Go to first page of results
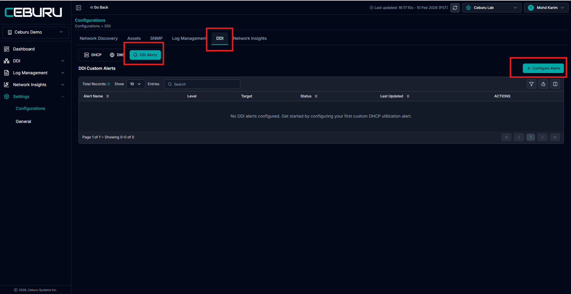The width and height of the screenshot is (571, 294). click(x=506, y=137)
